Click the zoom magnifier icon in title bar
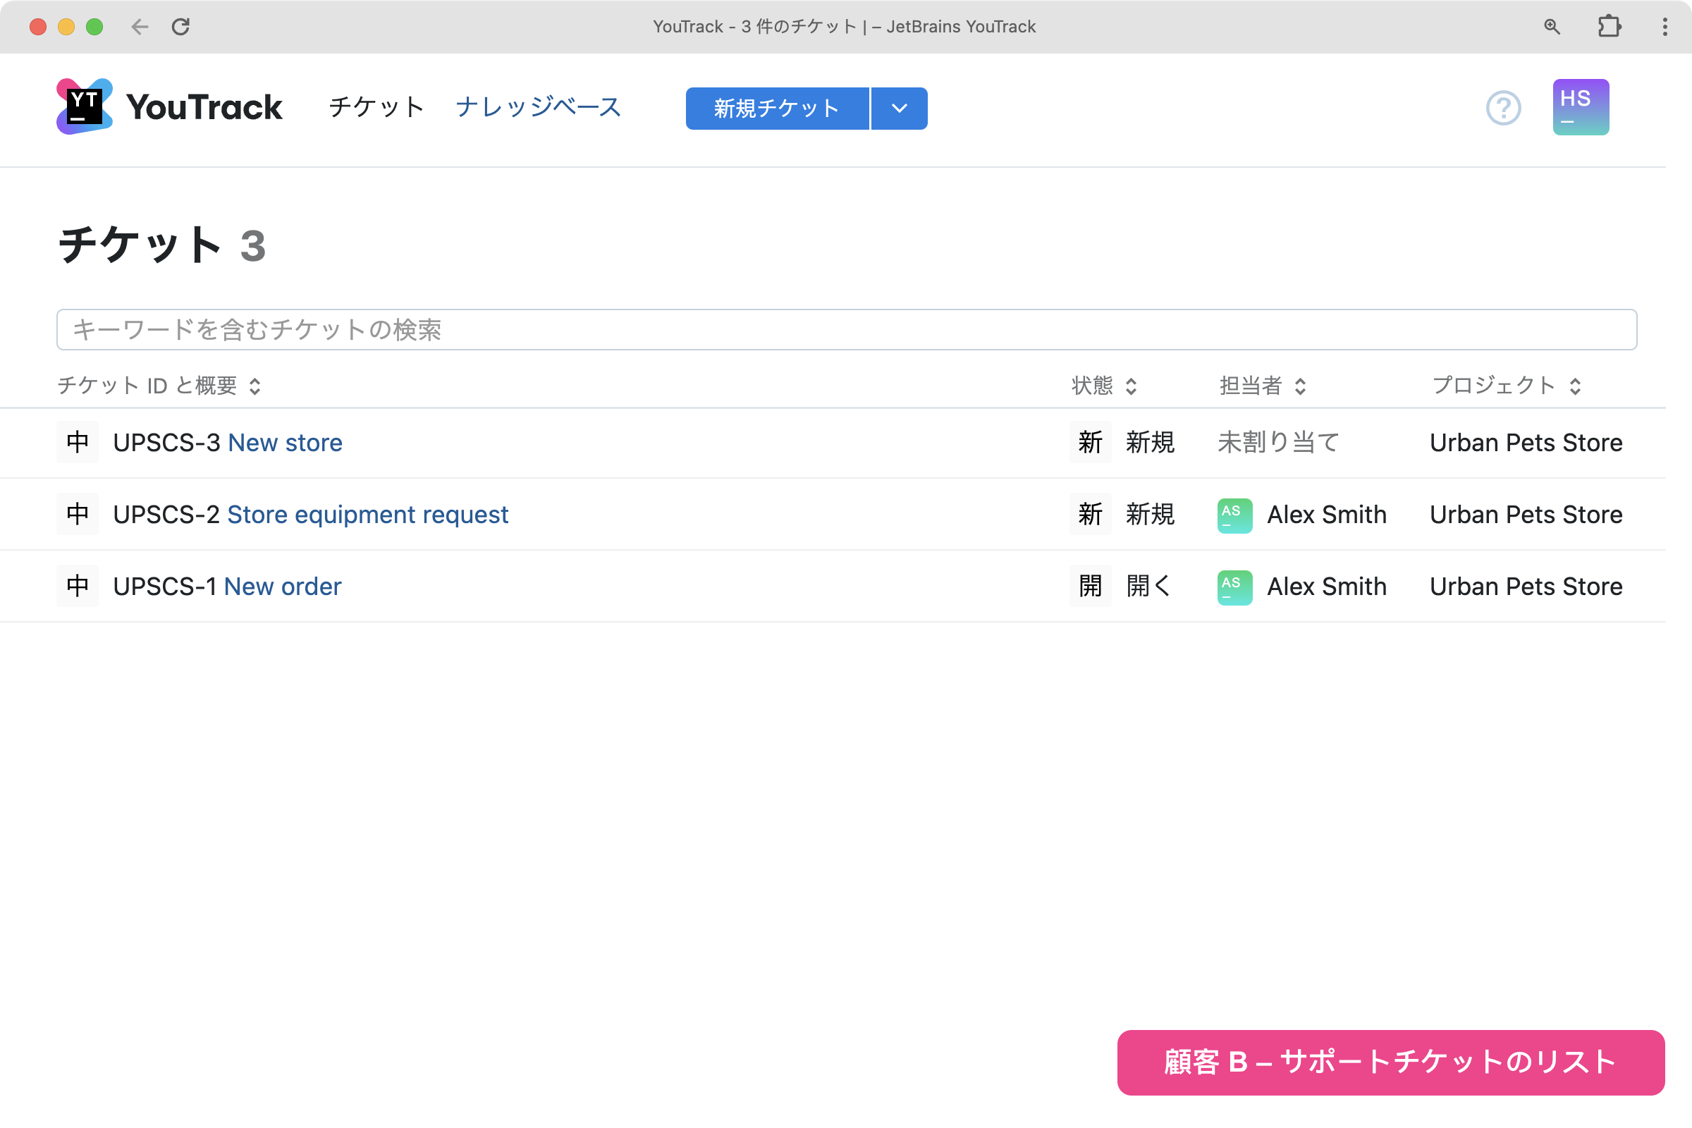Screen dimensions: 1692x1128 (1552, 27)
